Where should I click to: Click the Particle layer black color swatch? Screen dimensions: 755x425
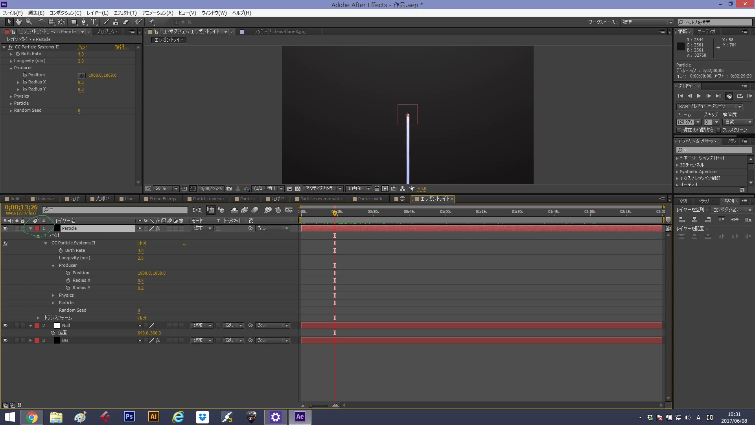coord(57,229)
